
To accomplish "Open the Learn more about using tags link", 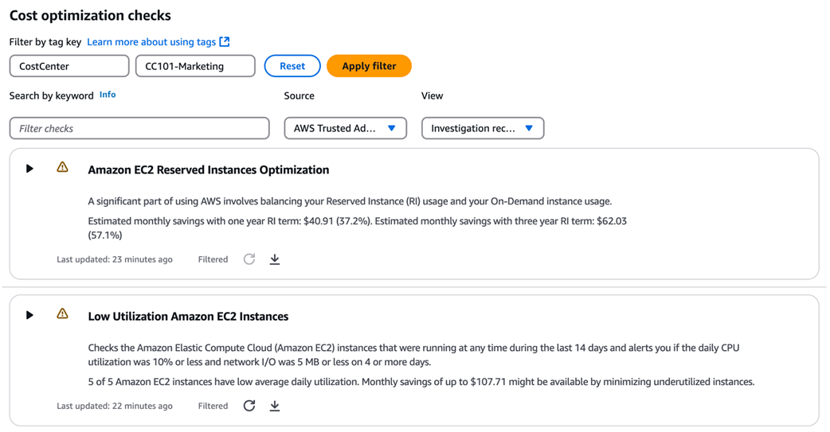I will click(x=151, y=41).
